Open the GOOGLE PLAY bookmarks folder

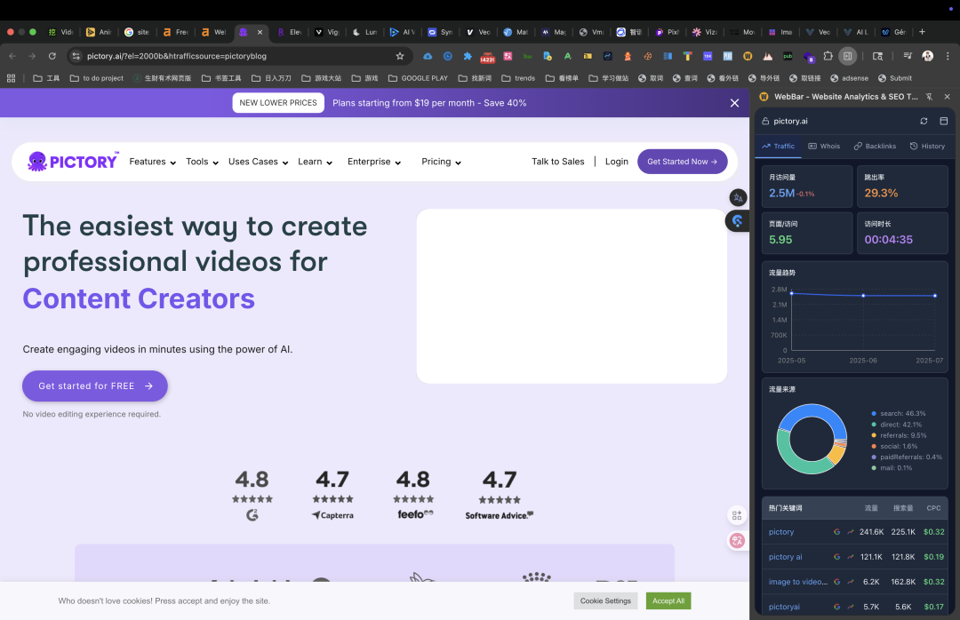(418, 78)
